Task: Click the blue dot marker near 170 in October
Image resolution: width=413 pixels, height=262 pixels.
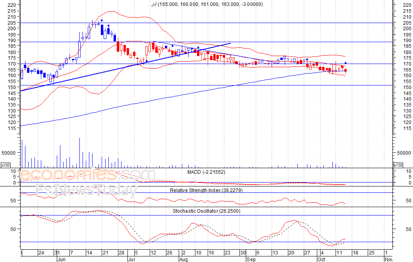Action: (345, 63)
